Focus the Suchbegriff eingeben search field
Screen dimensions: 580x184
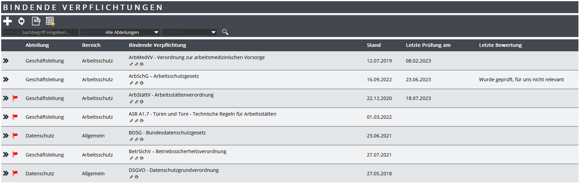tap(49, 32)
